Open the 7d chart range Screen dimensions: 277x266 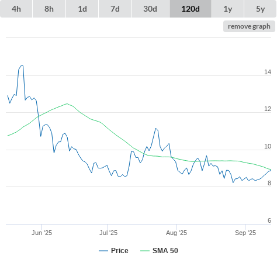point(115,9)
